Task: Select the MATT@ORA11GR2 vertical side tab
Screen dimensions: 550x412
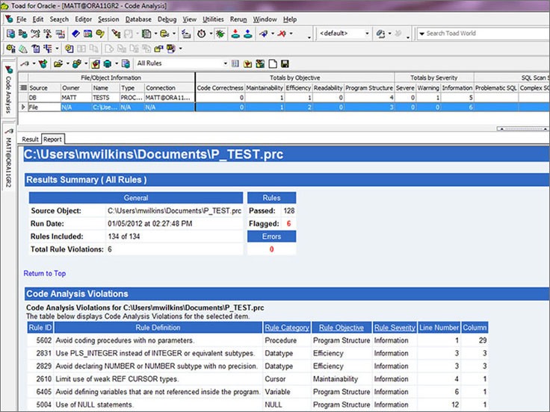Action: 8,157
